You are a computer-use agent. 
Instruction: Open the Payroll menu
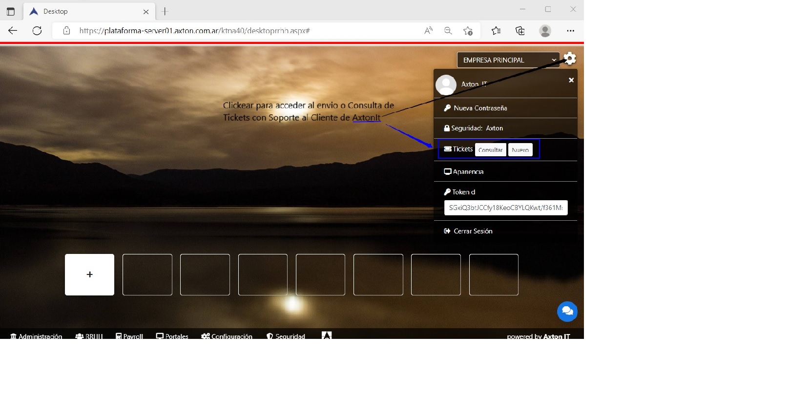(129, 336)
